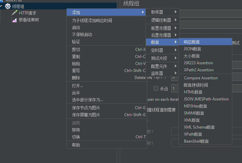242x163 pixels.
Task: Click the 线程组 gear icon in tree
Action: (8, 6)
